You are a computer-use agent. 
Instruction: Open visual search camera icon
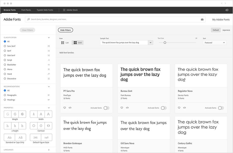[x=202, y=19]
